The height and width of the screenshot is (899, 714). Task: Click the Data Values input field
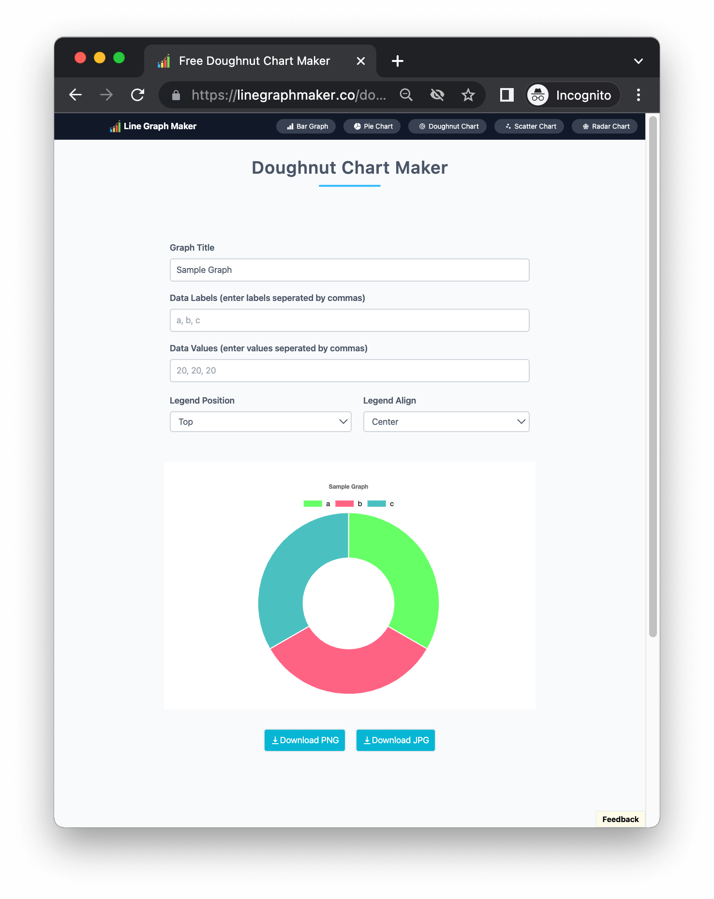click(350, 371)
